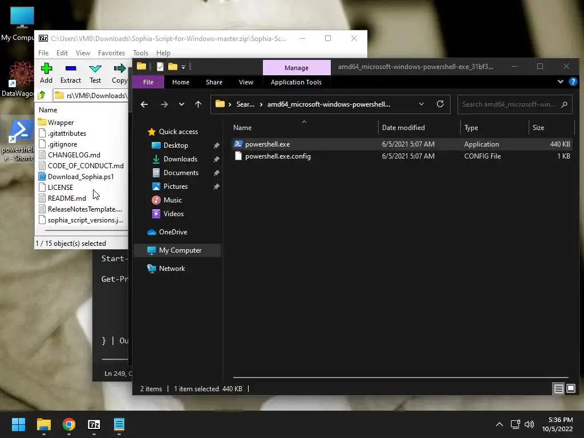Click the Quick Access New folder icon
584x438 pixels.
(x=172, y=67)
